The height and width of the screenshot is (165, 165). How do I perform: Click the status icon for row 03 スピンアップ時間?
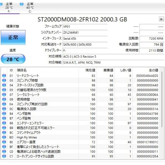coord(4,80)
